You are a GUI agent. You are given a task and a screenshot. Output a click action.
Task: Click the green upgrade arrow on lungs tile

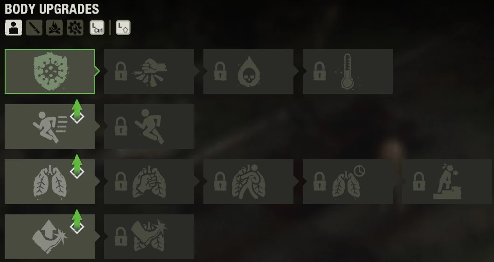[x=77, y=166]
